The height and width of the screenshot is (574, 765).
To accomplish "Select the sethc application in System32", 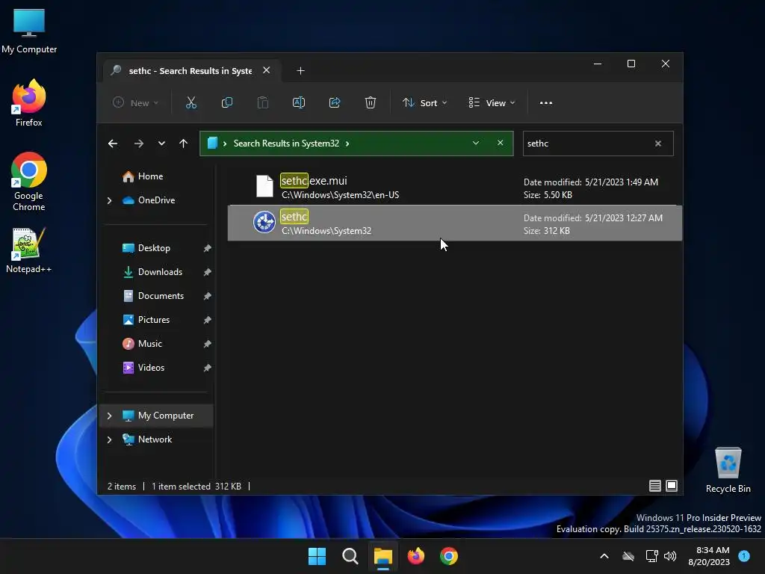I will point(455,223).
